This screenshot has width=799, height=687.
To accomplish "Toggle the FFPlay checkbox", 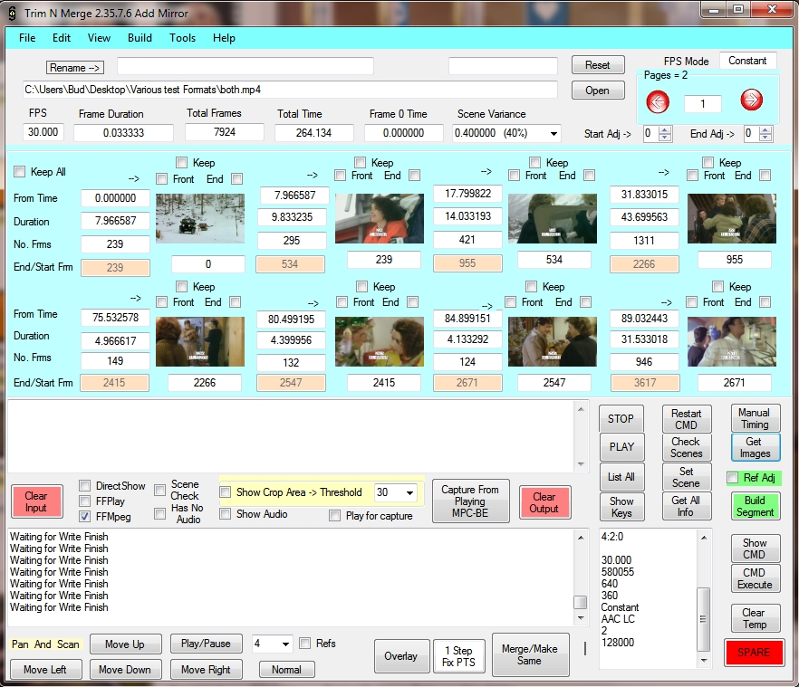I will [x=85, y=501].
